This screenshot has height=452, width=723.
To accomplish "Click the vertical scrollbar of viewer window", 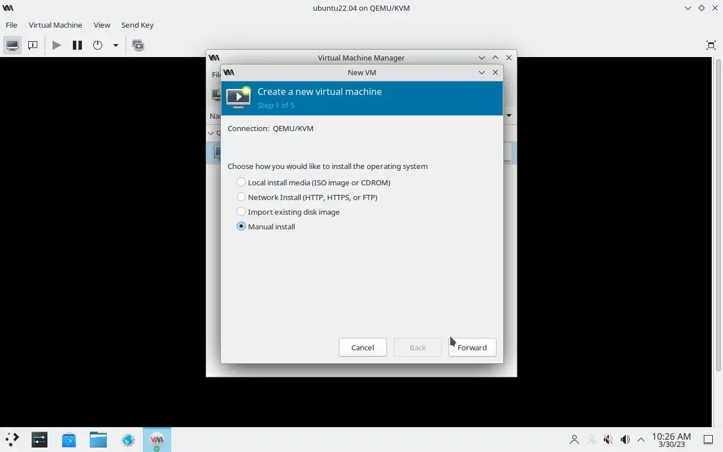I will point(718,215).
